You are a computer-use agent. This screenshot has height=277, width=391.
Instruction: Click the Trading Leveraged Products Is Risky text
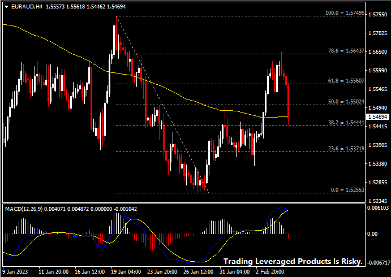293,262
